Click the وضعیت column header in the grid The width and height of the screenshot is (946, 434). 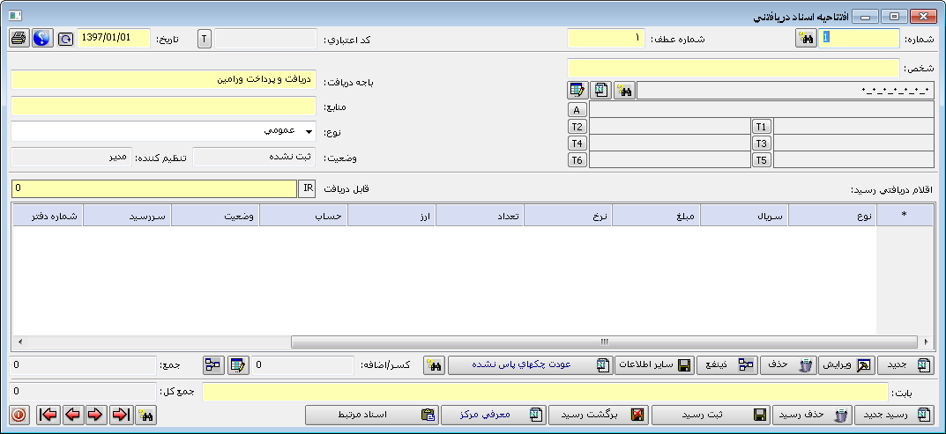215,217
